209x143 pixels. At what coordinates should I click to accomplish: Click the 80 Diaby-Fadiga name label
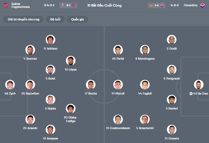71,119
